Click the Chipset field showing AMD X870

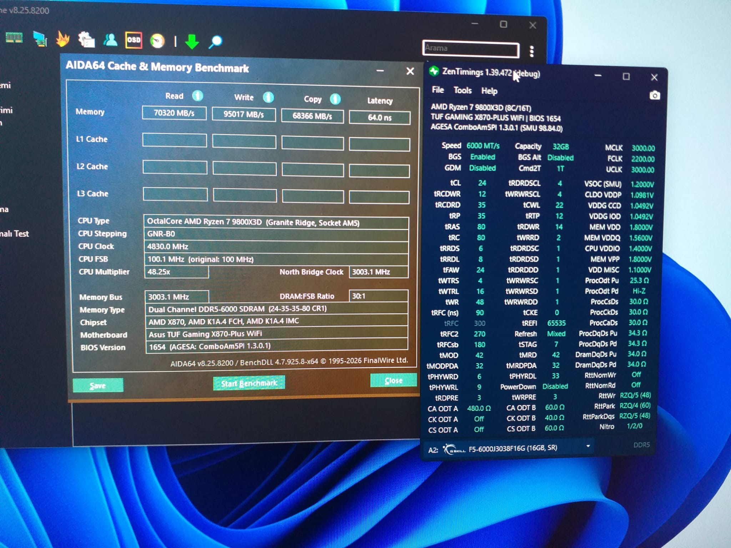[x=277, y=321]
